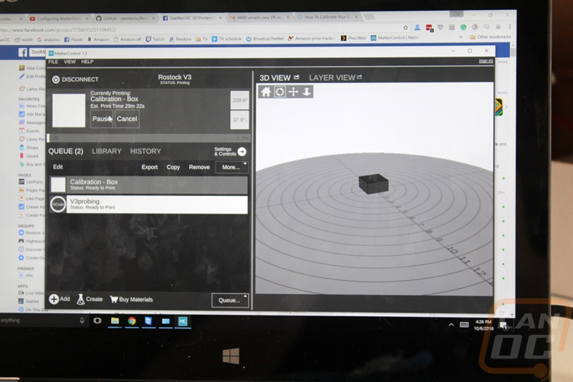Pop out the LAYER VIEW with its arrow icon
The image size is (573, 382).
tap(360, 77)
